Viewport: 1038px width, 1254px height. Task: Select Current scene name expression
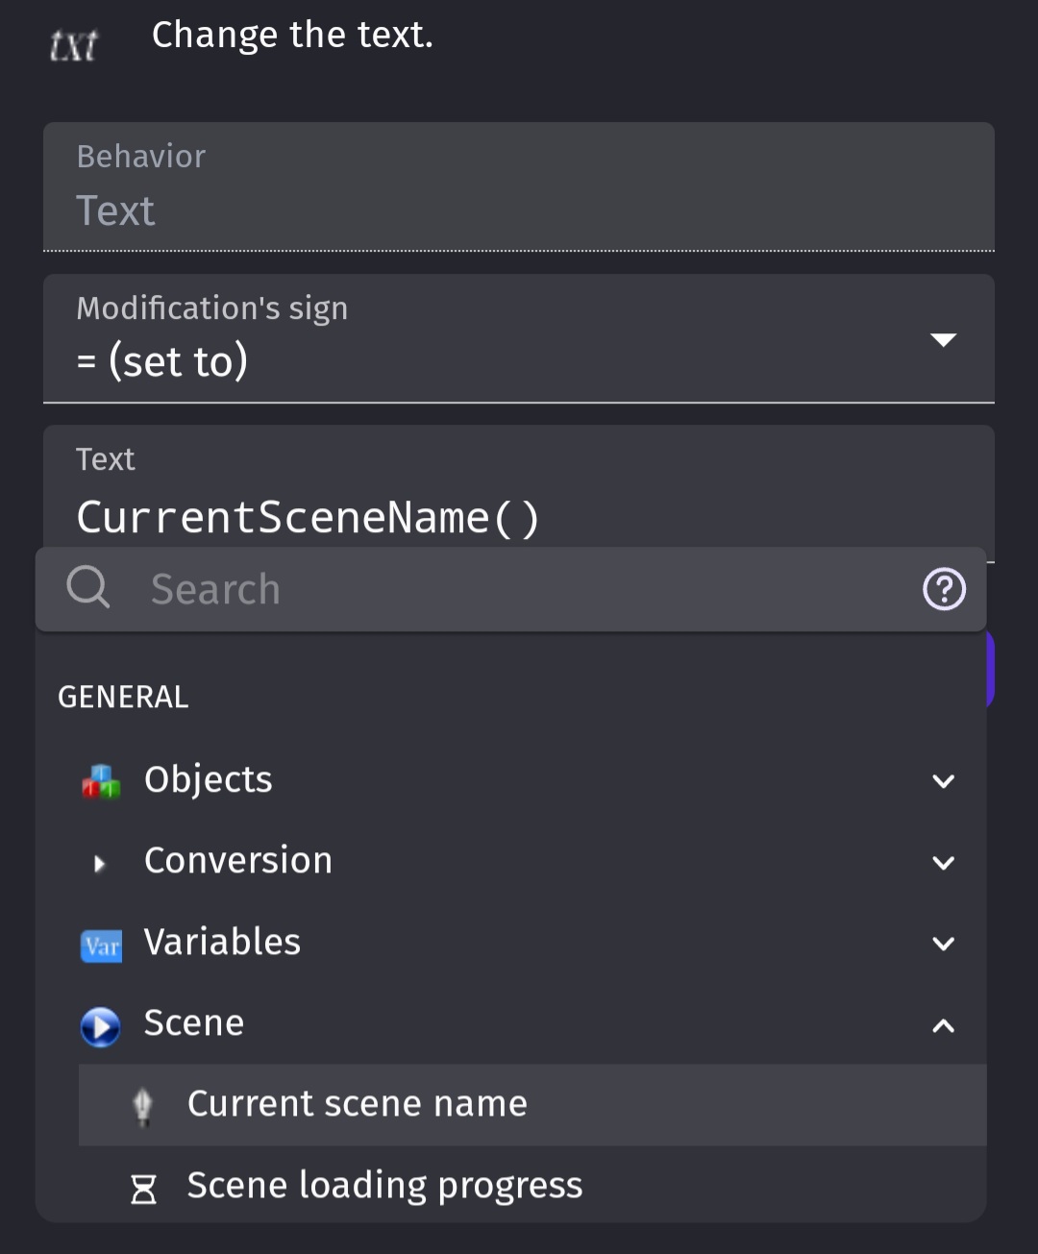pos(532,1104)
